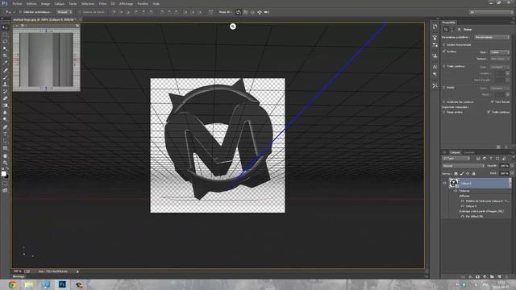The height and width of the screenshot is (290, 516).
Task: Open the Filtre menu
Action: pyautogui.click(x=102, y=3)
